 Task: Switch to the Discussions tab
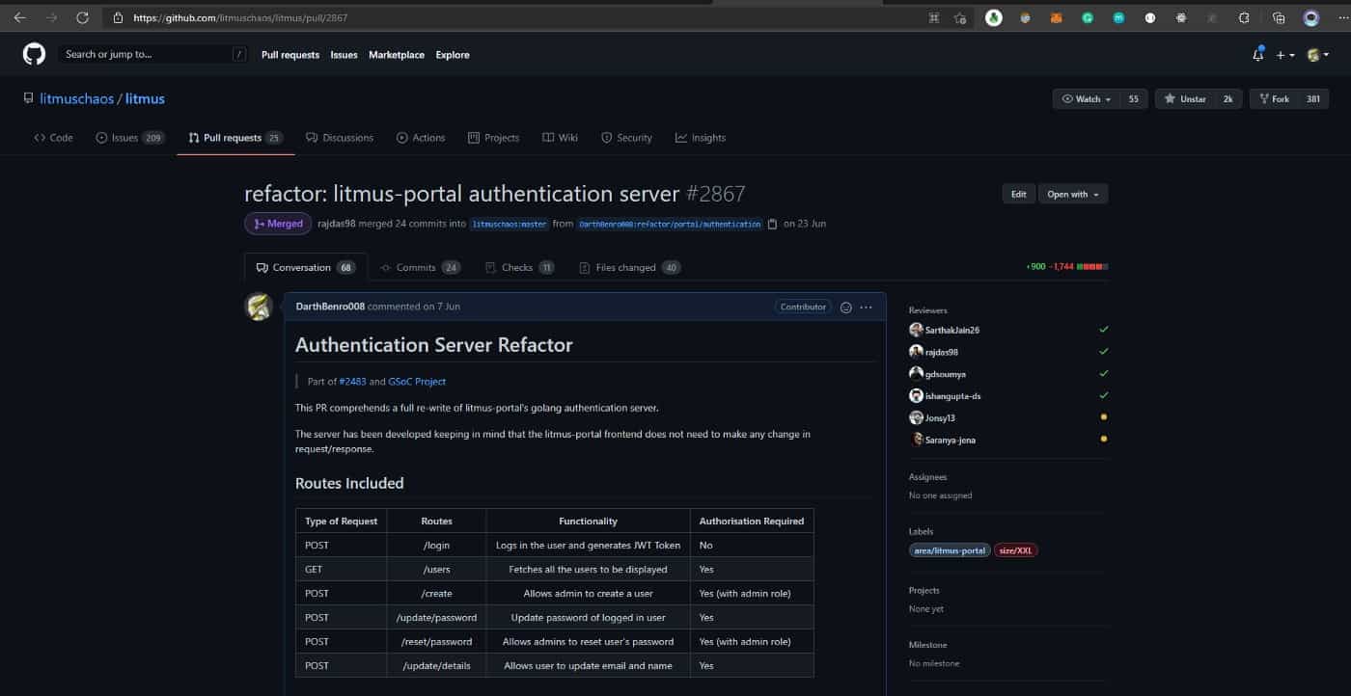(x=340, y=138)
